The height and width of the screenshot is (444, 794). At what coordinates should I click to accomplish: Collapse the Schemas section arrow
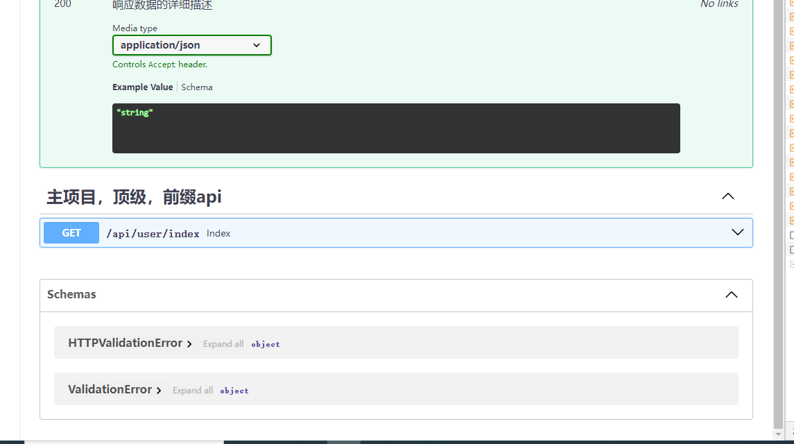(731, 294)
